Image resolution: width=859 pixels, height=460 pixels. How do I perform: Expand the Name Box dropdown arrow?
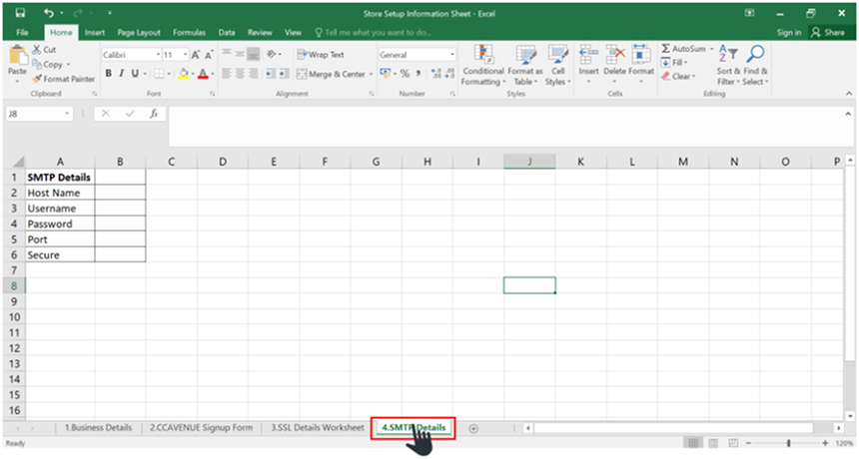tap(67, 114)
